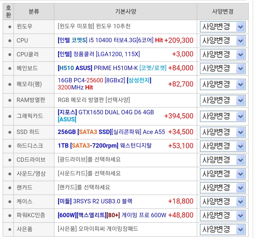Click the 사은품 category label

pos(24,229)
